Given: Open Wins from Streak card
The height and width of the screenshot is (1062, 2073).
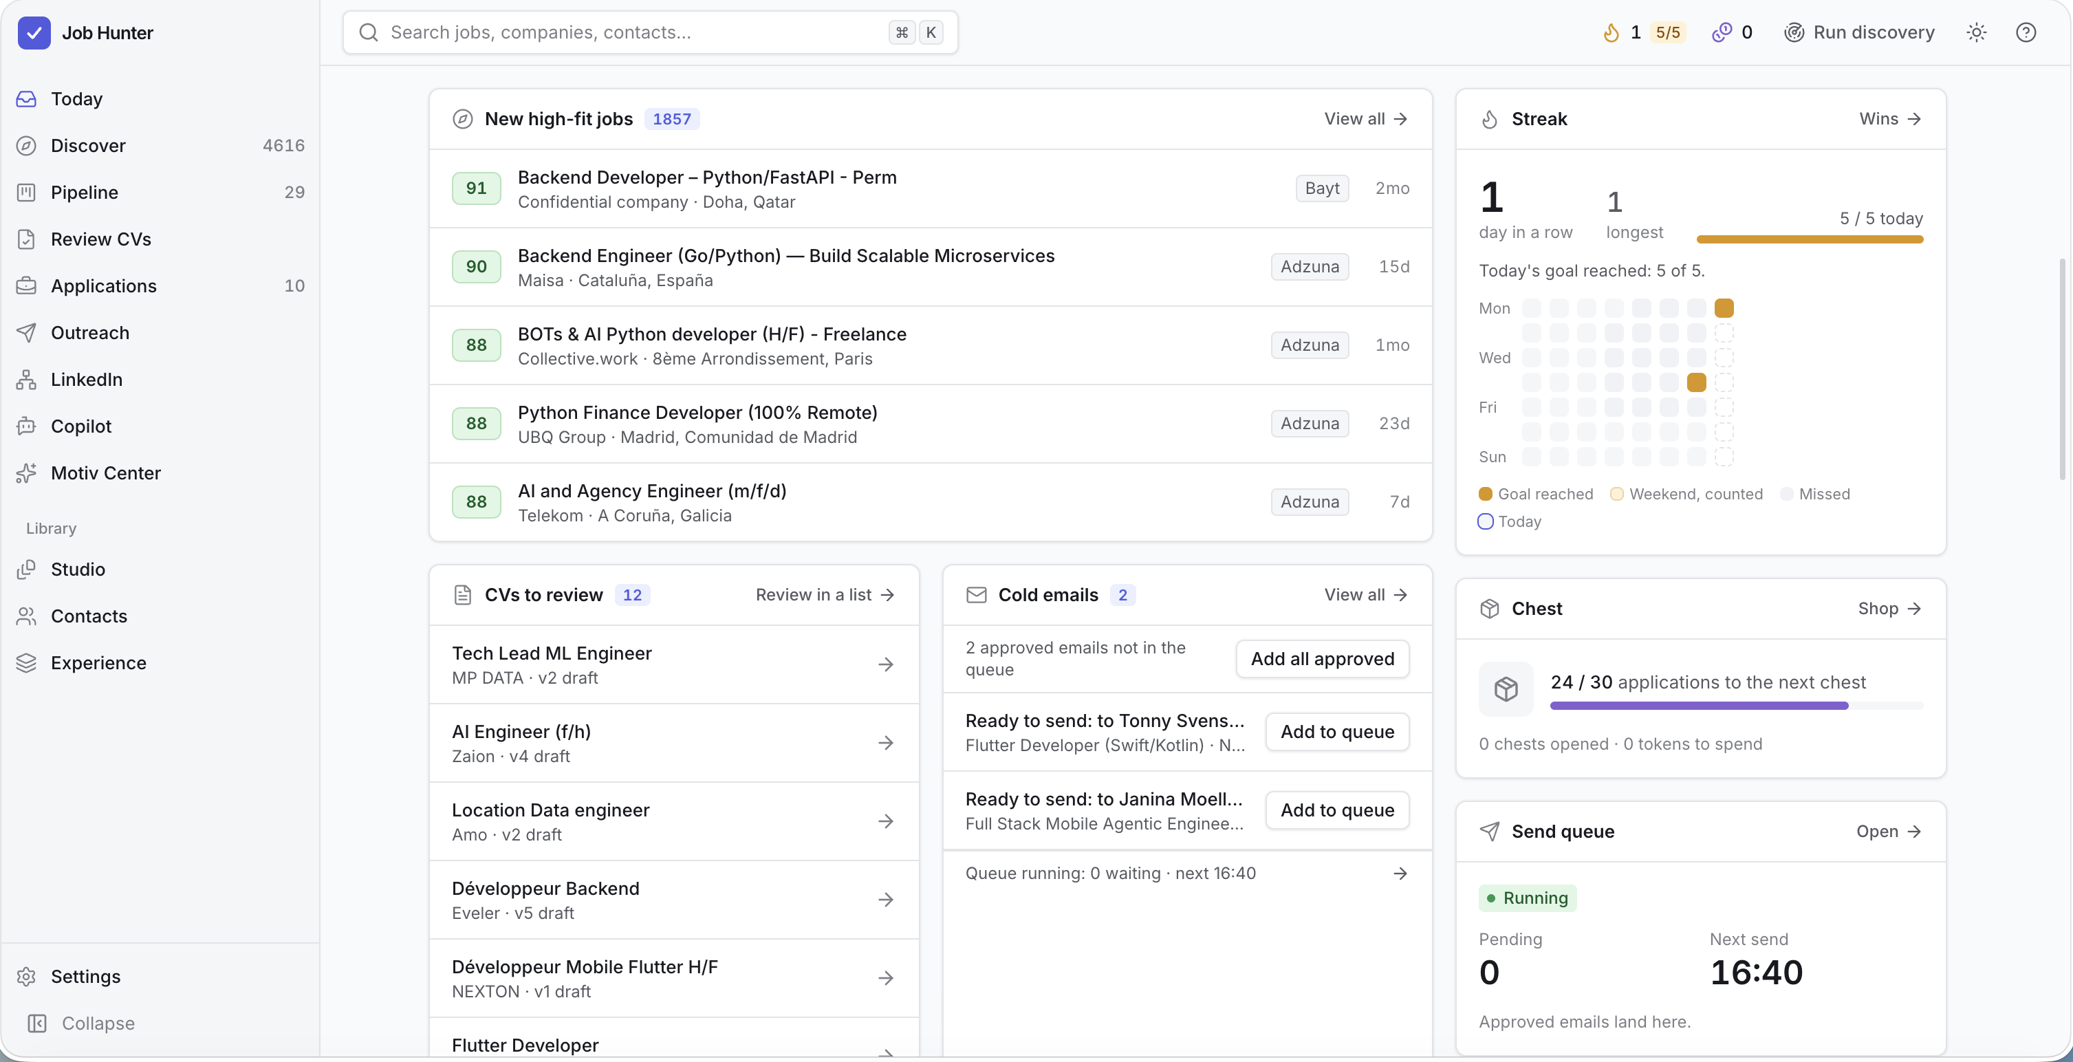Looking at the screenshot, I should [1889, 119].
